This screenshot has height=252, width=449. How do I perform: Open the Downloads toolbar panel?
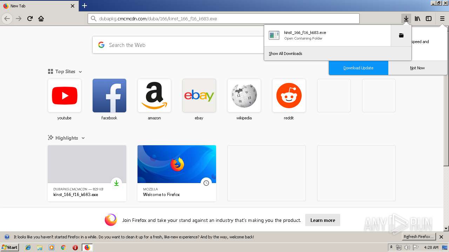[406, 19]
